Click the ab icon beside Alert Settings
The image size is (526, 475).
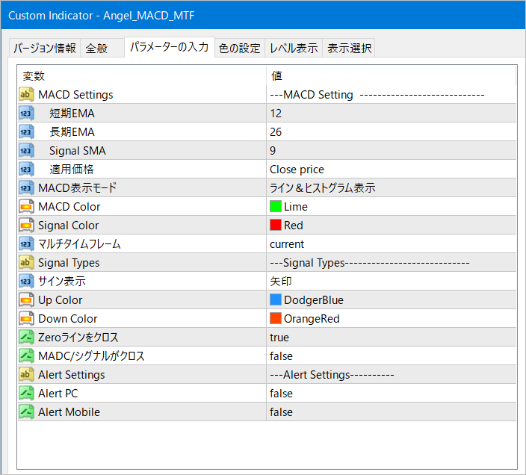tap(26, 375)
